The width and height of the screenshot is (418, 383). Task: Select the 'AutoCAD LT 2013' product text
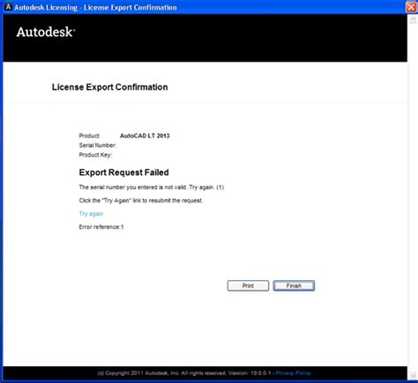[x=145, y=136]
